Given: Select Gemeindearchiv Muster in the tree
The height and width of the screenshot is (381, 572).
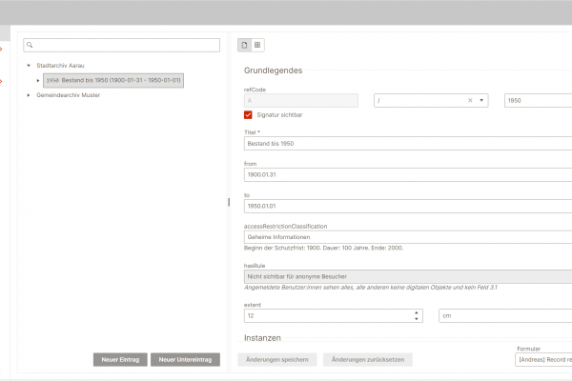Looking at the screenshot, I should [x=69, y=95].
